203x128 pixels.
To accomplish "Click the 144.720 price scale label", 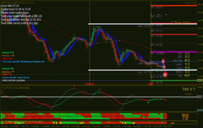I will tap(200, 5).
